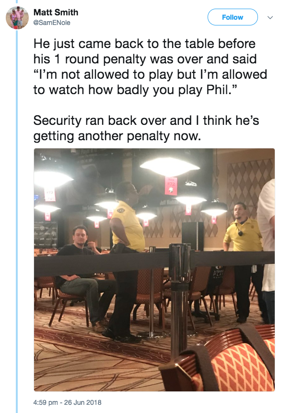Visit the @SamENole handle link
The height and width of the screenshot is (413, 292).
pos(52,23)
